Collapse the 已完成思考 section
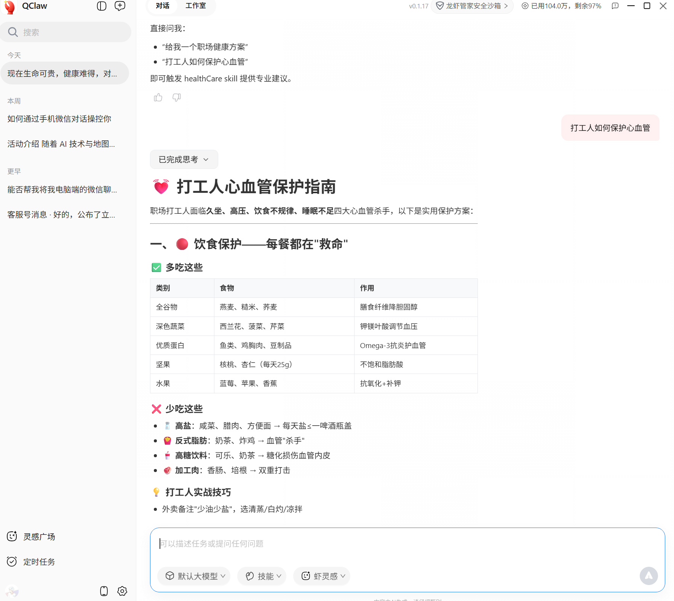This screenshot has height=601, width=674. coord(184,159)
